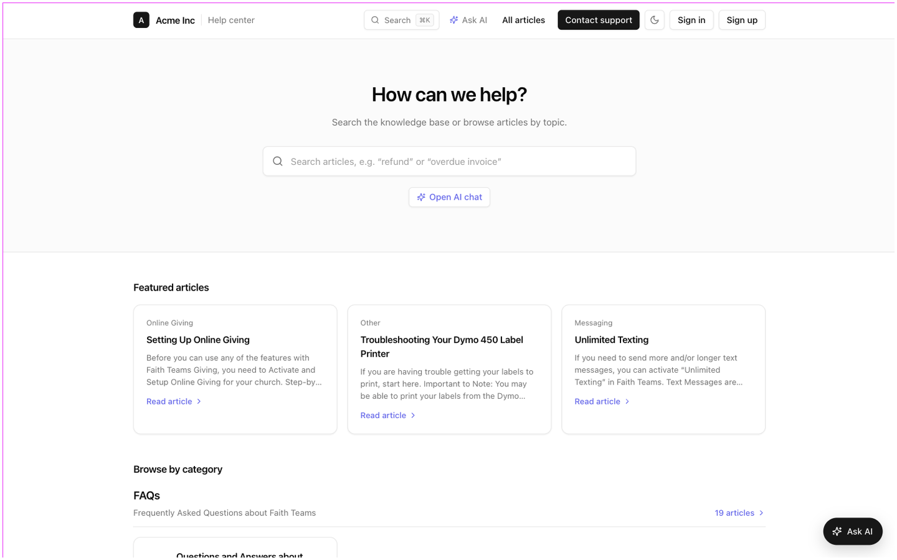Click the FAQs category heading
Viewport: 897px width, 560px height.
click(146, 496)
